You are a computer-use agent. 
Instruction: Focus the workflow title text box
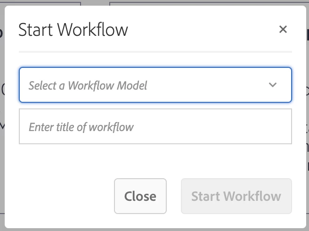pos(155,127)
